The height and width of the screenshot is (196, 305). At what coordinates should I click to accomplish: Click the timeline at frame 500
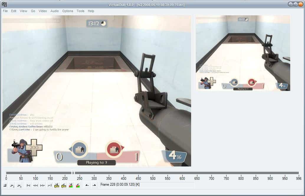click(153, 178)
